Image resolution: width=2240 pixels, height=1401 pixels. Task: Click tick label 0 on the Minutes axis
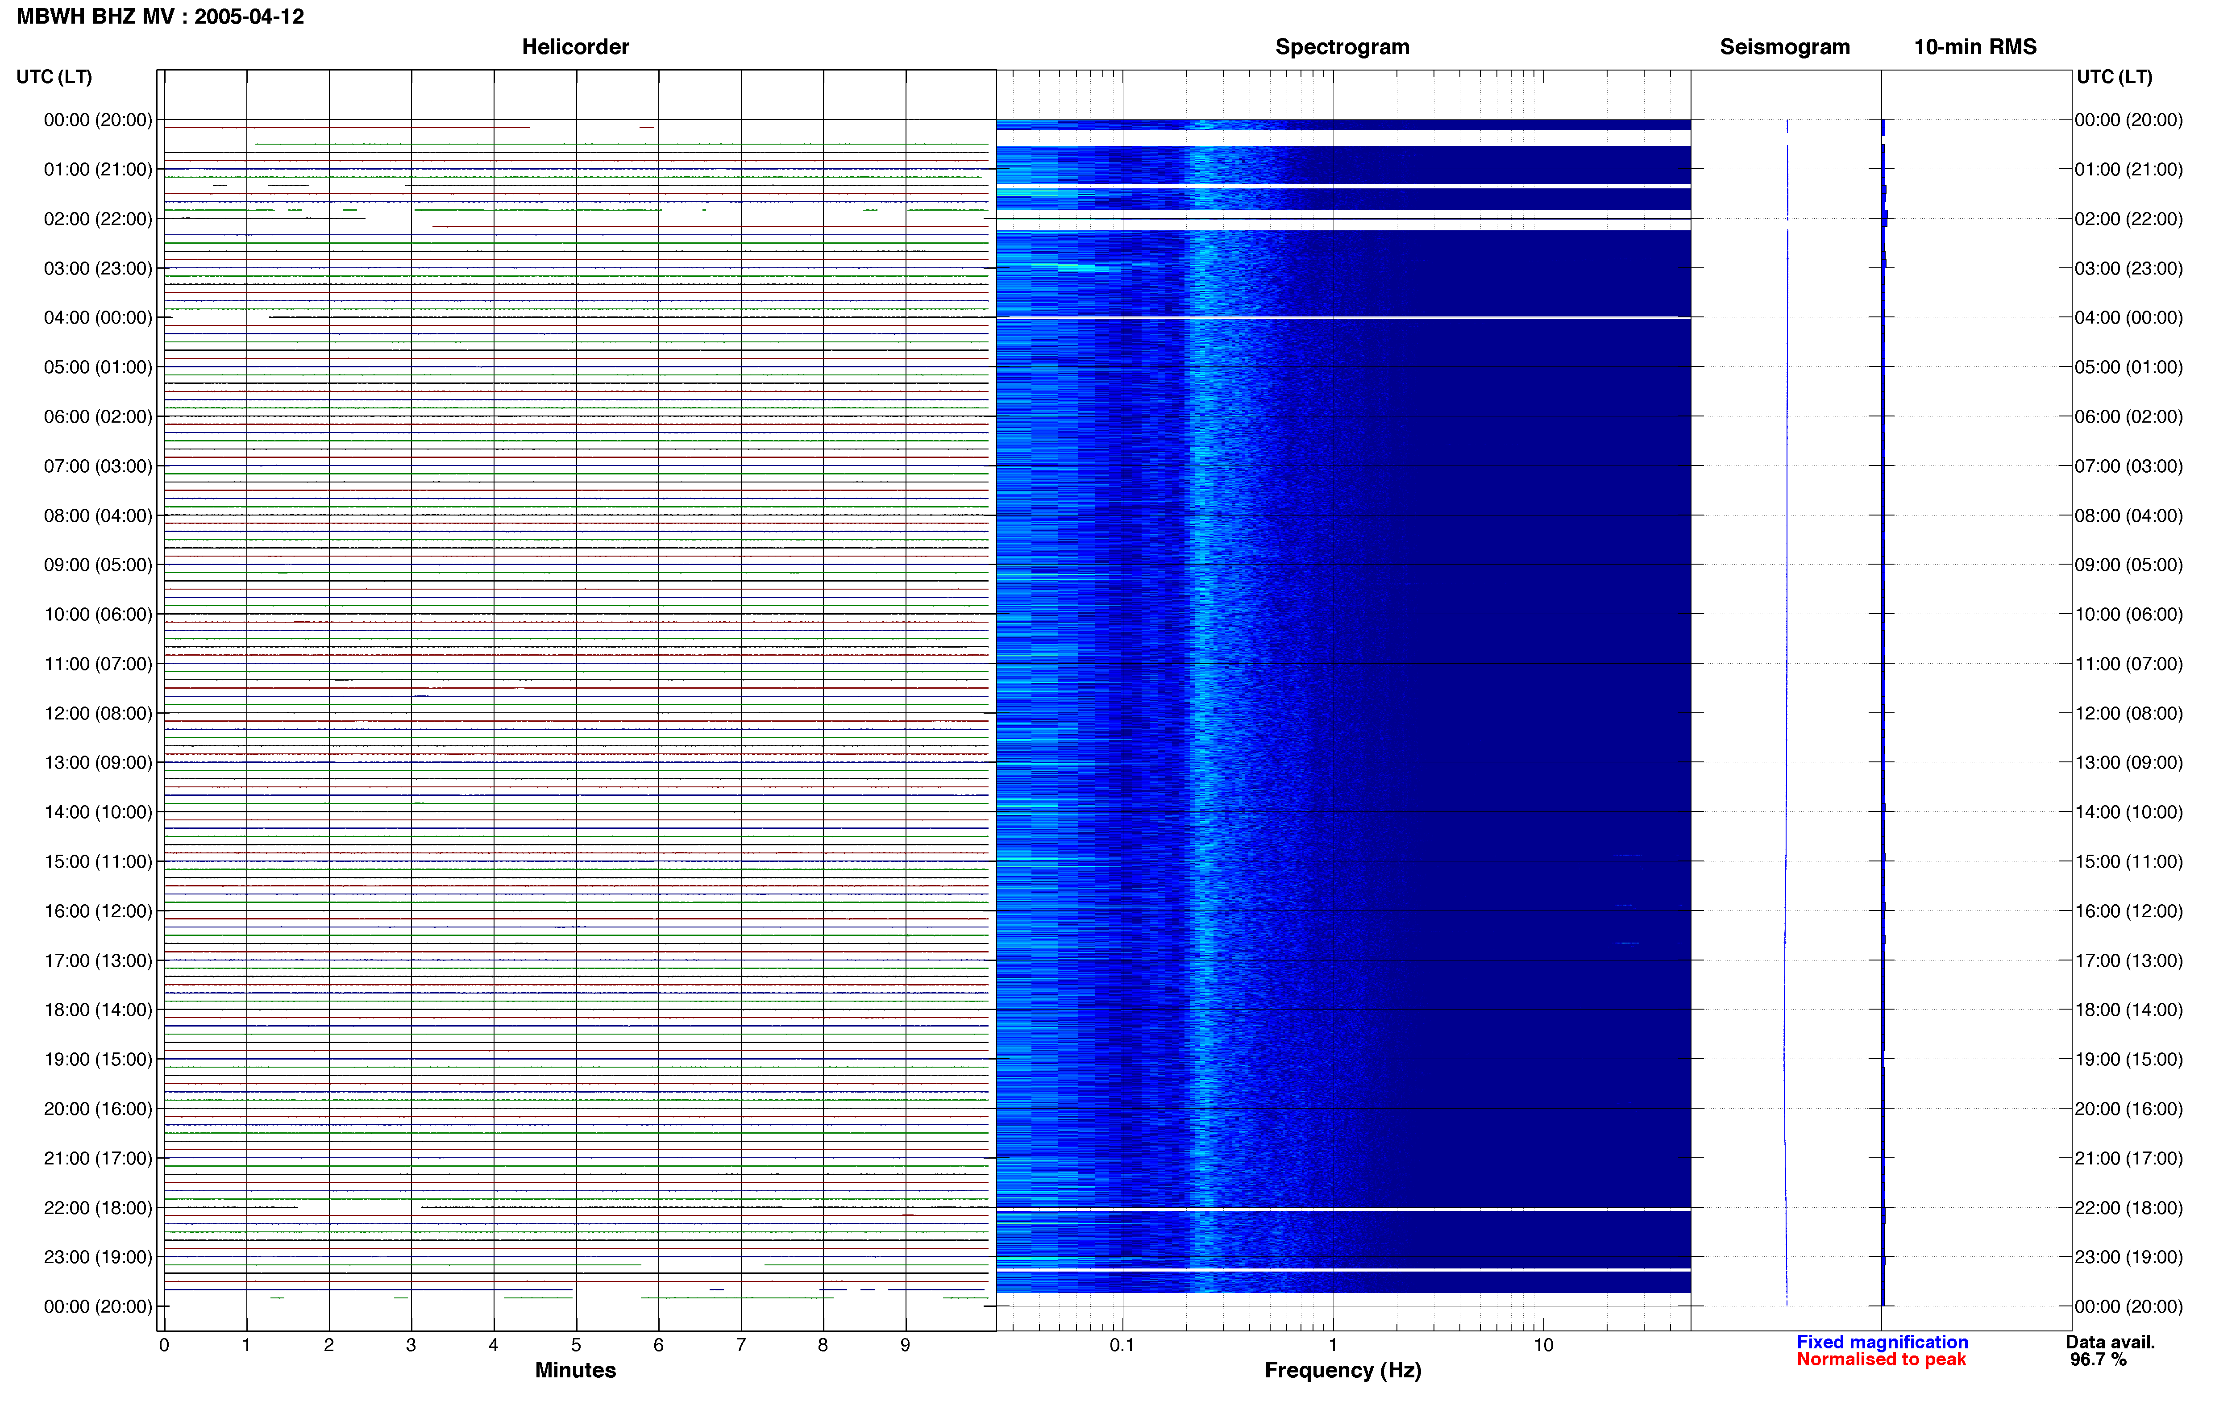(164, 1345)
